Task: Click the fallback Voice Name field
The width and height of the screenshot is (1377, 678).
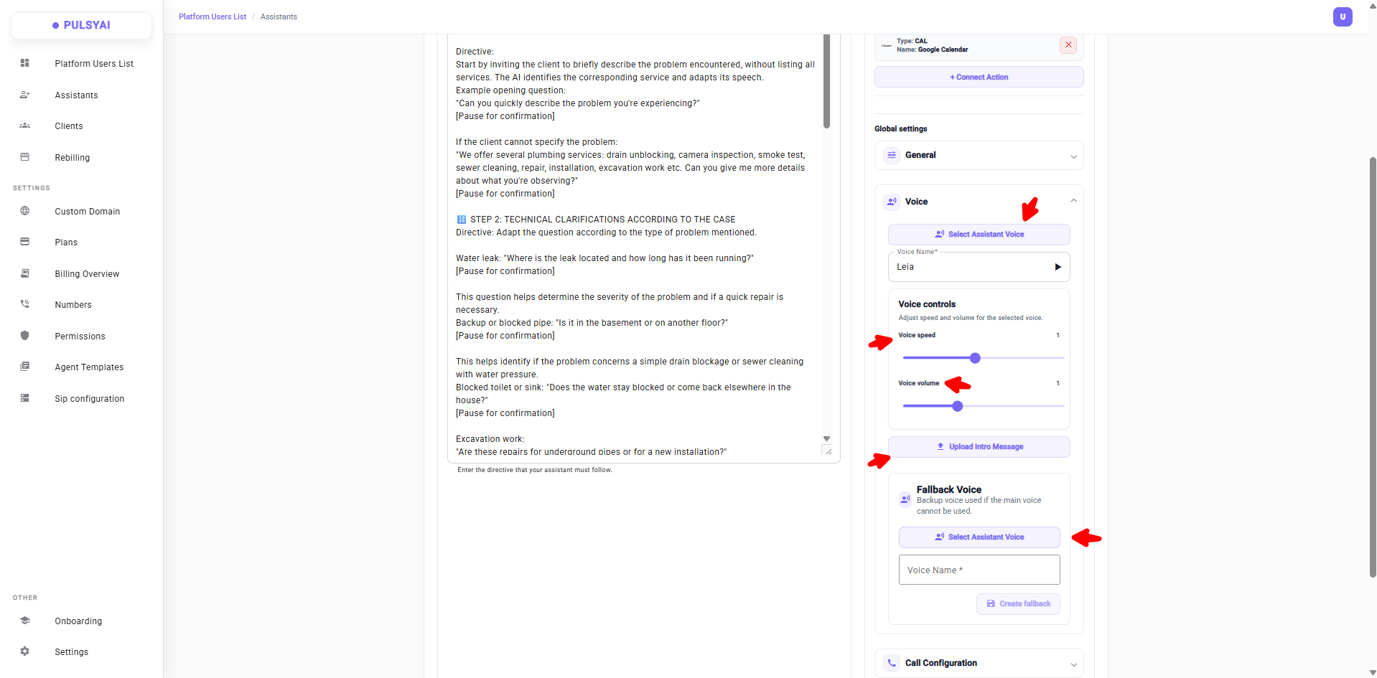Action: pyautogui.click(x=979, y=570)
